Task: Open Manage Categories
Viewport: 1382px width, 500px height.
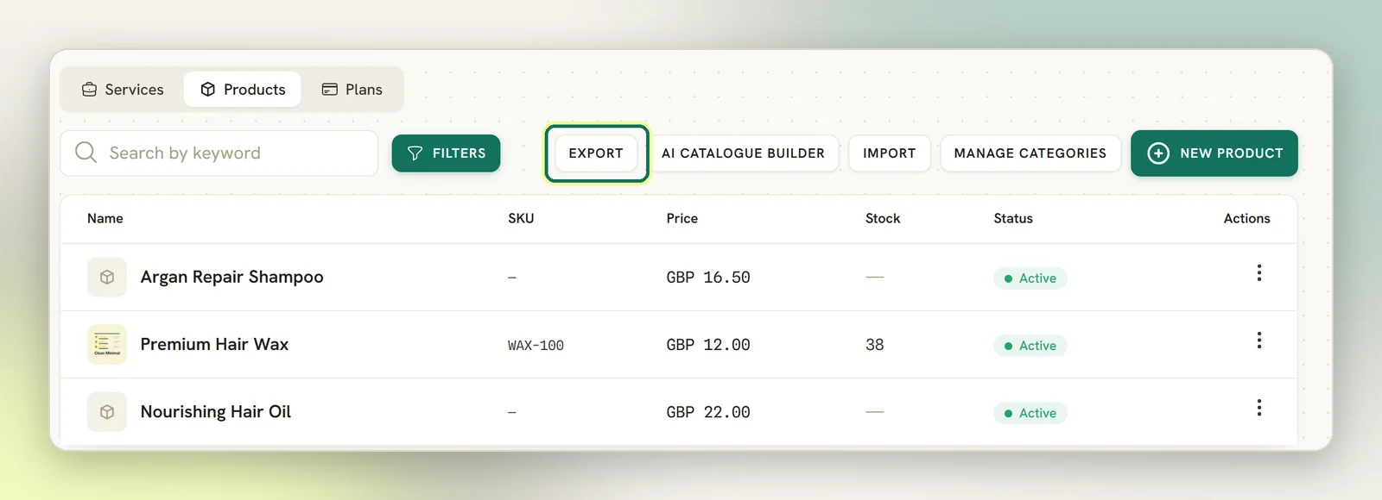Action: pos(1030,153)
